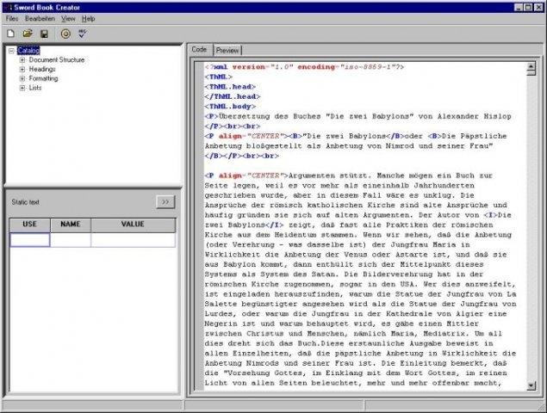Click the New document toolbar icon
Image resolution: width=547 pixels, height=413 pixels.
(11, 34)
